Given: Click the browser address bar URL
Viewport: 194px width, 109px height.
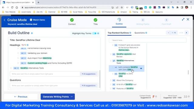Looking at the screenshot, I should click(60, 7).
